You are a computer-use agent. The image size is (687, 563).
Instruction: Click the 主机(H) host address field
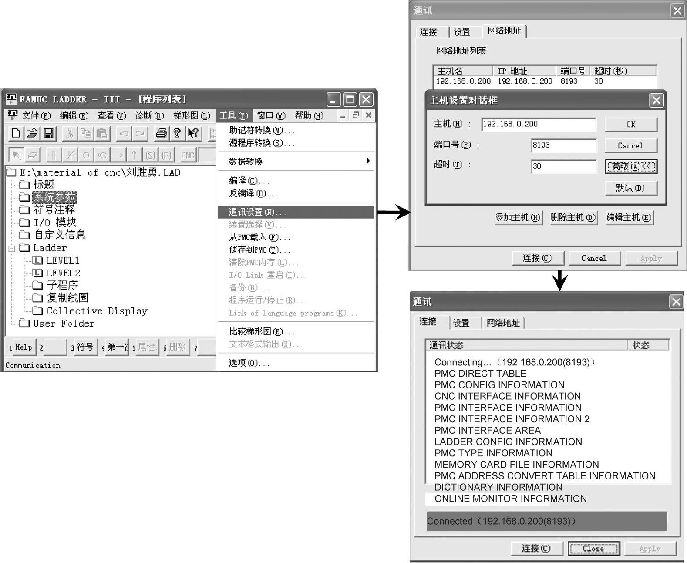(x=539, y=124)
